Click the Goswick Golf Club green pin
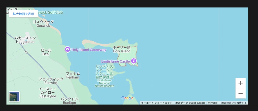Image resolution: width=258 pixels, height=111 pixels. coord(29,10)
